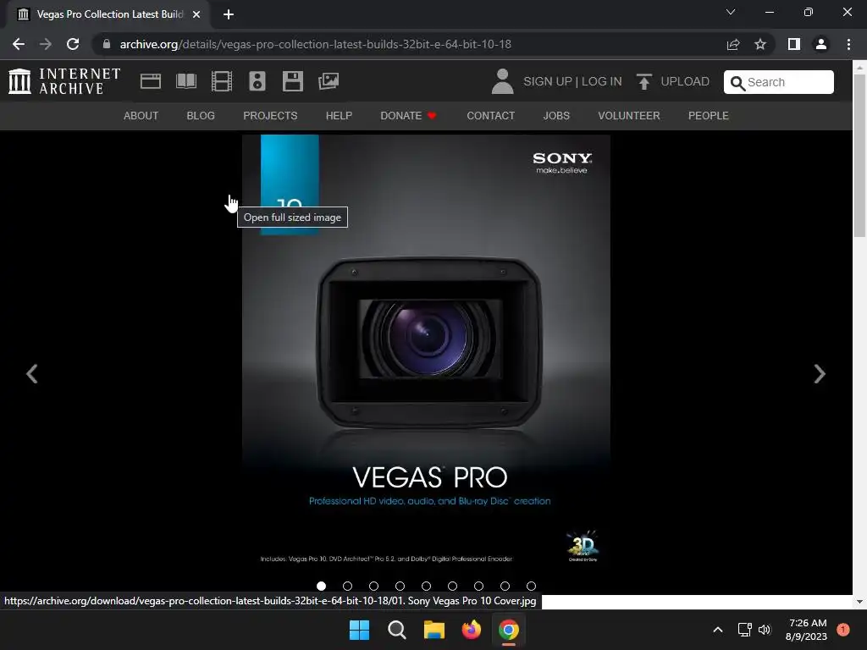Viewport: 867px width, 650px height.
Task: Click the scrollbar down arrow
Action: click(x=859, y=602)
